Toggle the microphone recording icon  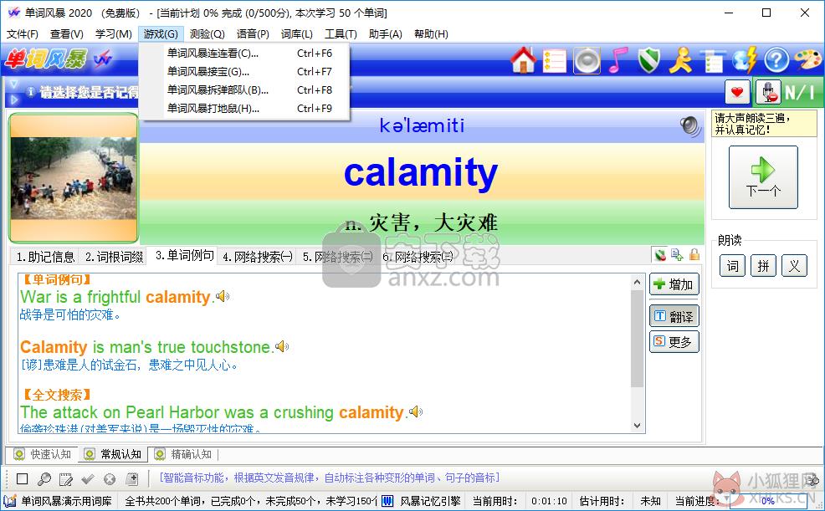point(769,93)
